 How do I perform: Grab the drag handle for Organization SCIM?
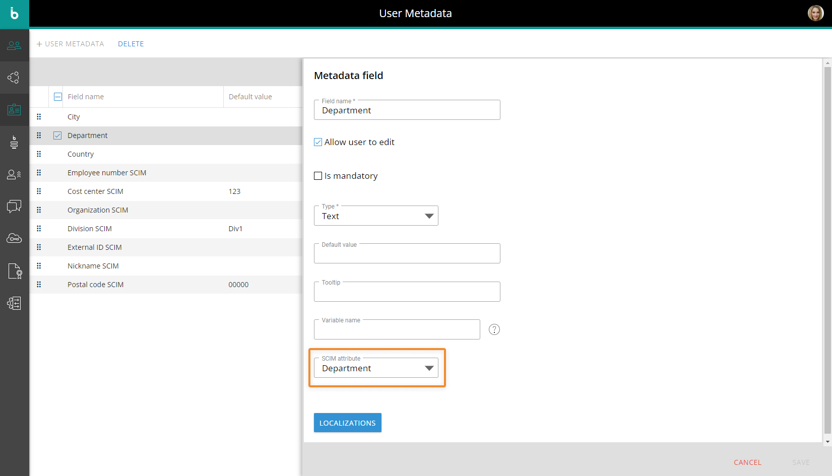pos(39,210)
